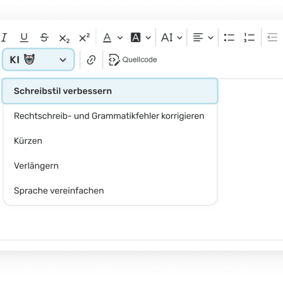Click the font color A icon
This screenshot has height=283, width=283.
107,38
